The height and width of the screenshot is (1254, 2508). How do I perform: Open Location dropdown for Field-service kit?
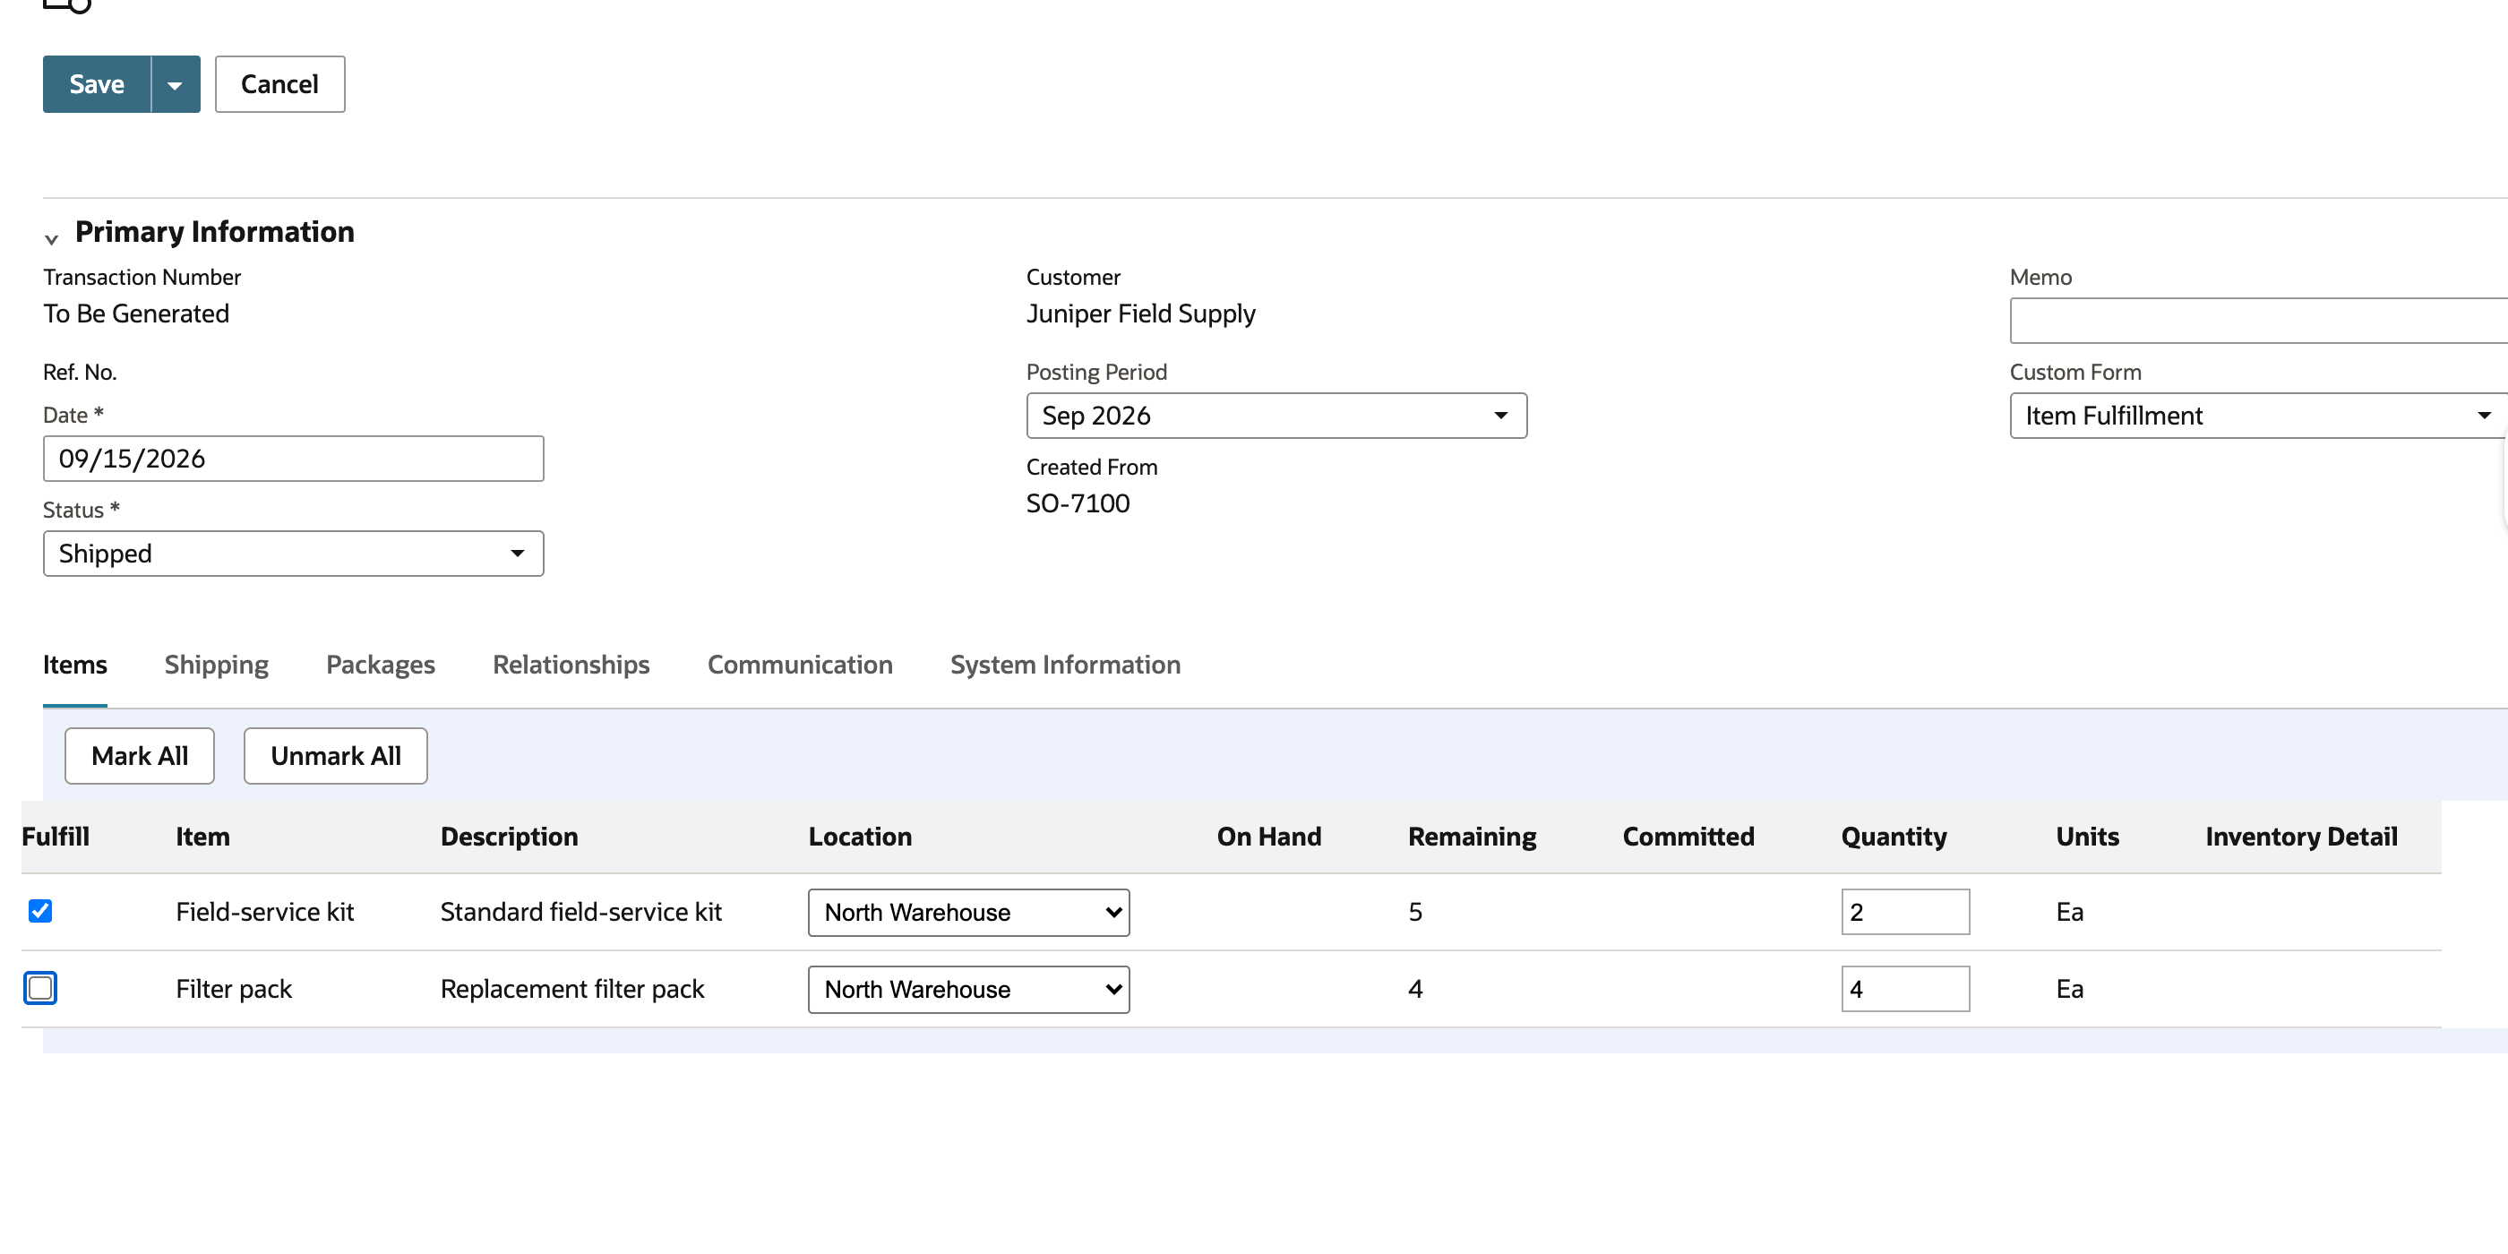[969, 912]
